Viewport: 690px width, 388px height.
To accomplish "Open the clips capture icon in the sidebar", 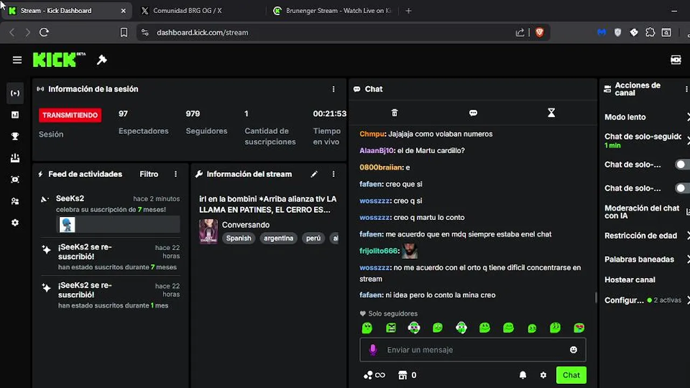I will click(15, 179).
